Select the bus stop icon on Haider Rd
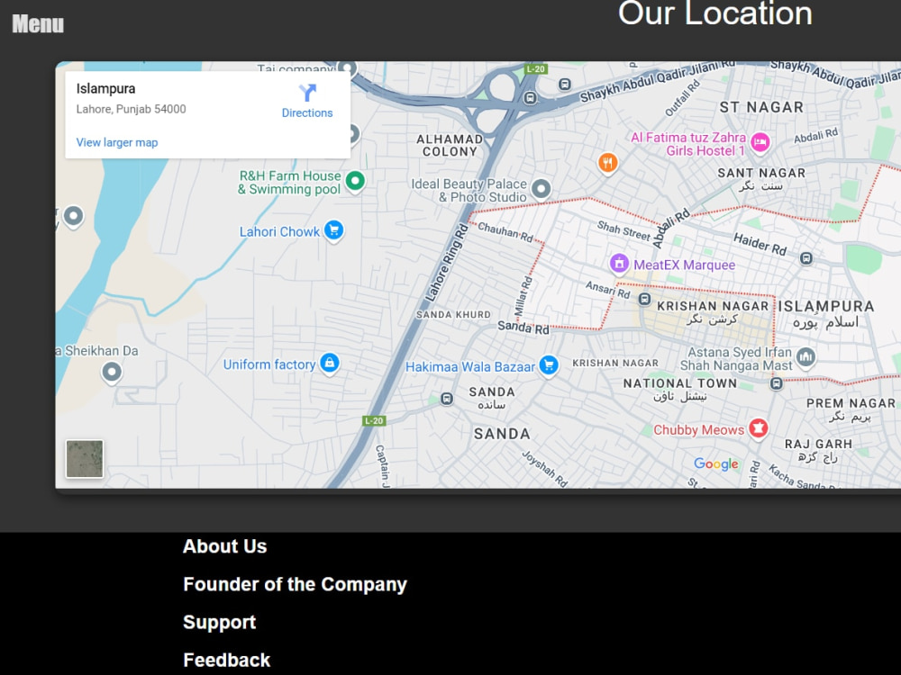This screenshot has height=675, width=901. tap(806, 258)
